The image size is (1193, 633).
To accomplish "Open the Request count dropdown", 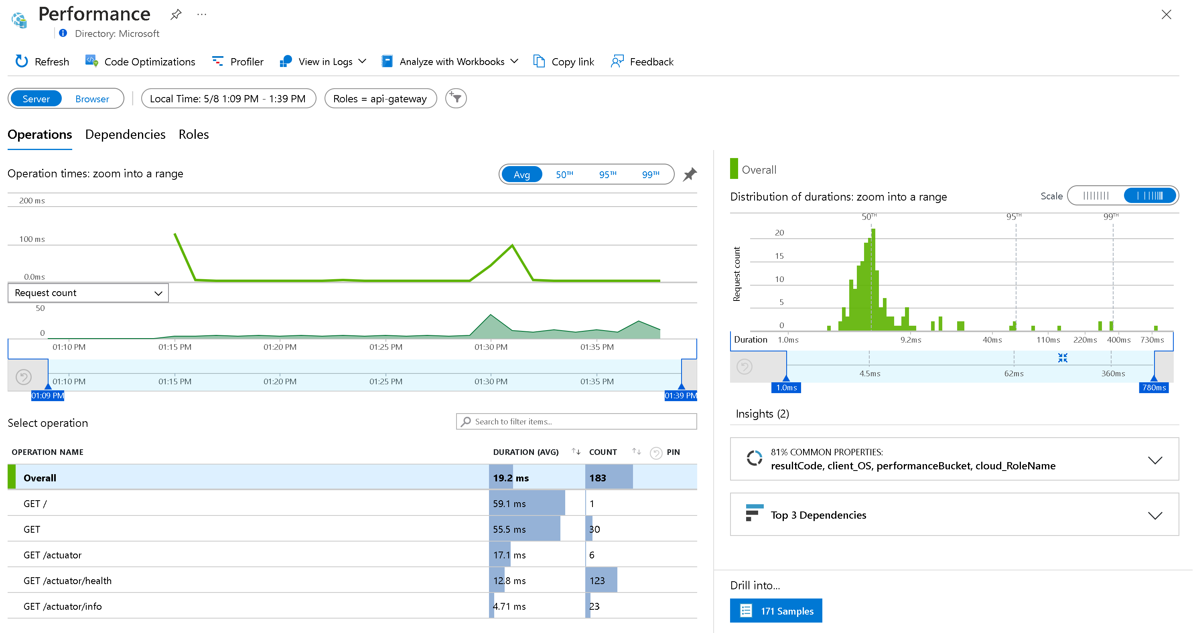I will click(88, 293).
